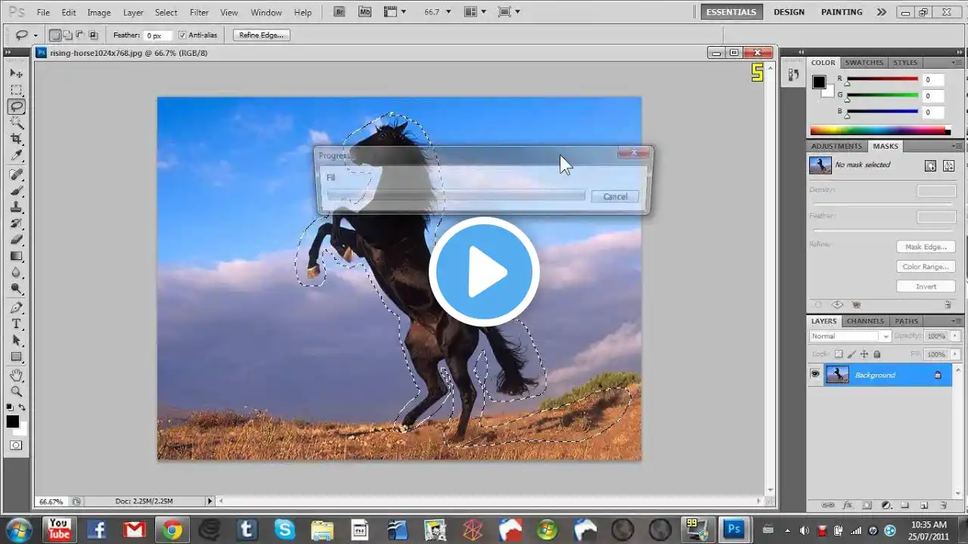
Task: Open the layer blend mode Normal dropdown
Action: 850,336
